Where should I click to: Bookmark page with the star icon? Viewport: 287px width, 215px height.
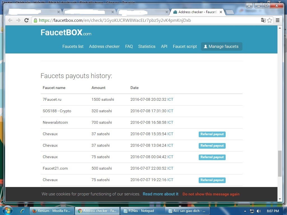pyautogui.click(x=269, y=20)
